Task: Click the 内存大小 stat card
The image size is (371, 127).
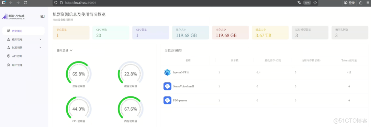Action: 231,33
